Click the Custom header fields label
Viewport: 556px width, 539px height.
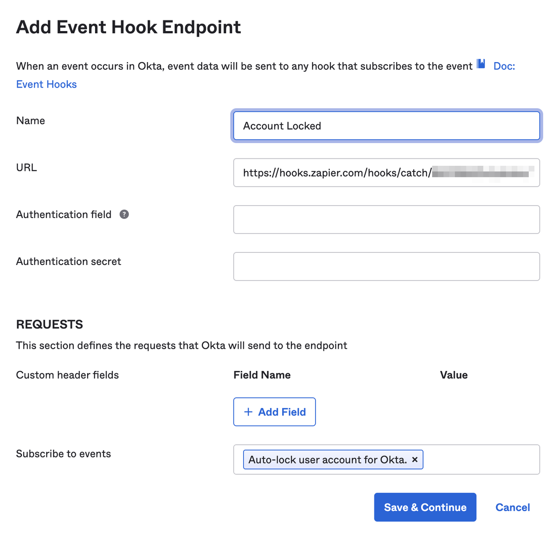[68, 375]
